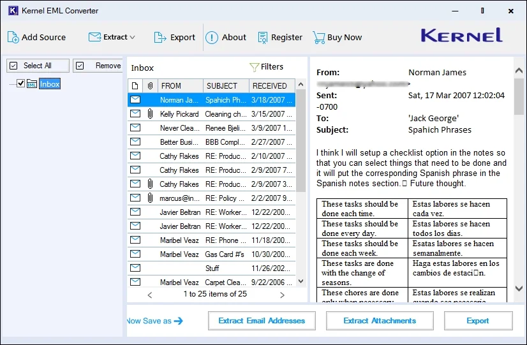
Task: Click the Kernel app icon in title bar
Action: click(13, 10)
